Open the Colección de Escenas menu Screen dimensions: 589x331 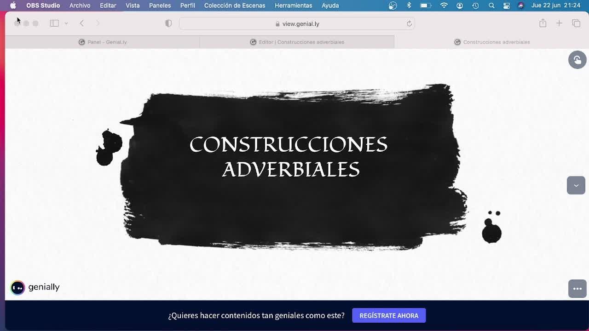pos(235,6)
